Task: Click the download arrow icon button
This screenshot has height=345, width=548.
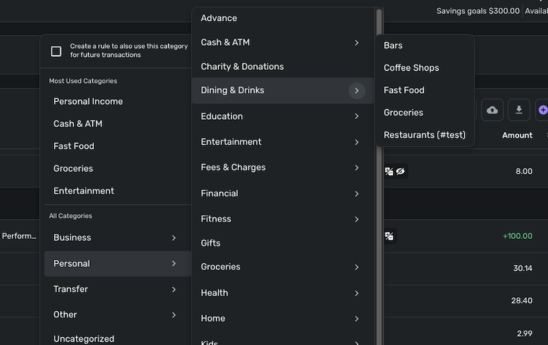Action: (x=519, y=110)
